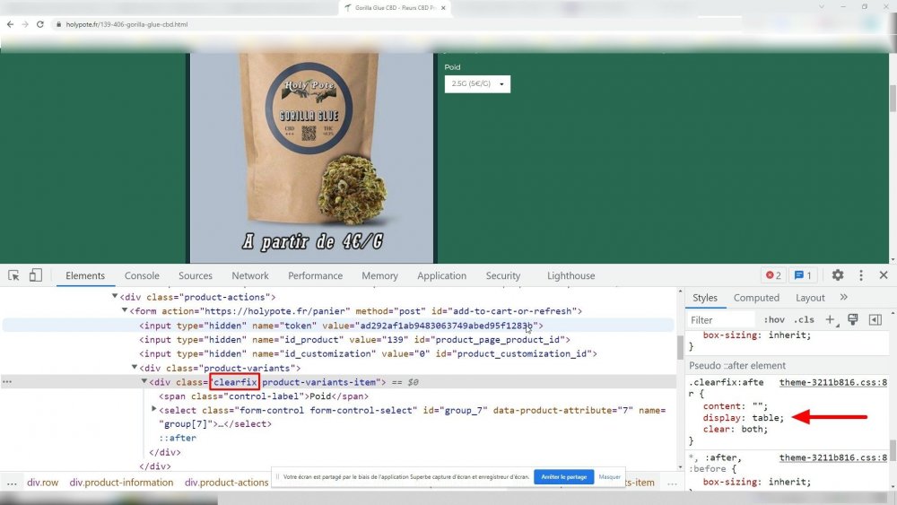The height and width of the screenshot is (505, 897).
Task: Click the display: table declaration
Action: click(743, 417)
